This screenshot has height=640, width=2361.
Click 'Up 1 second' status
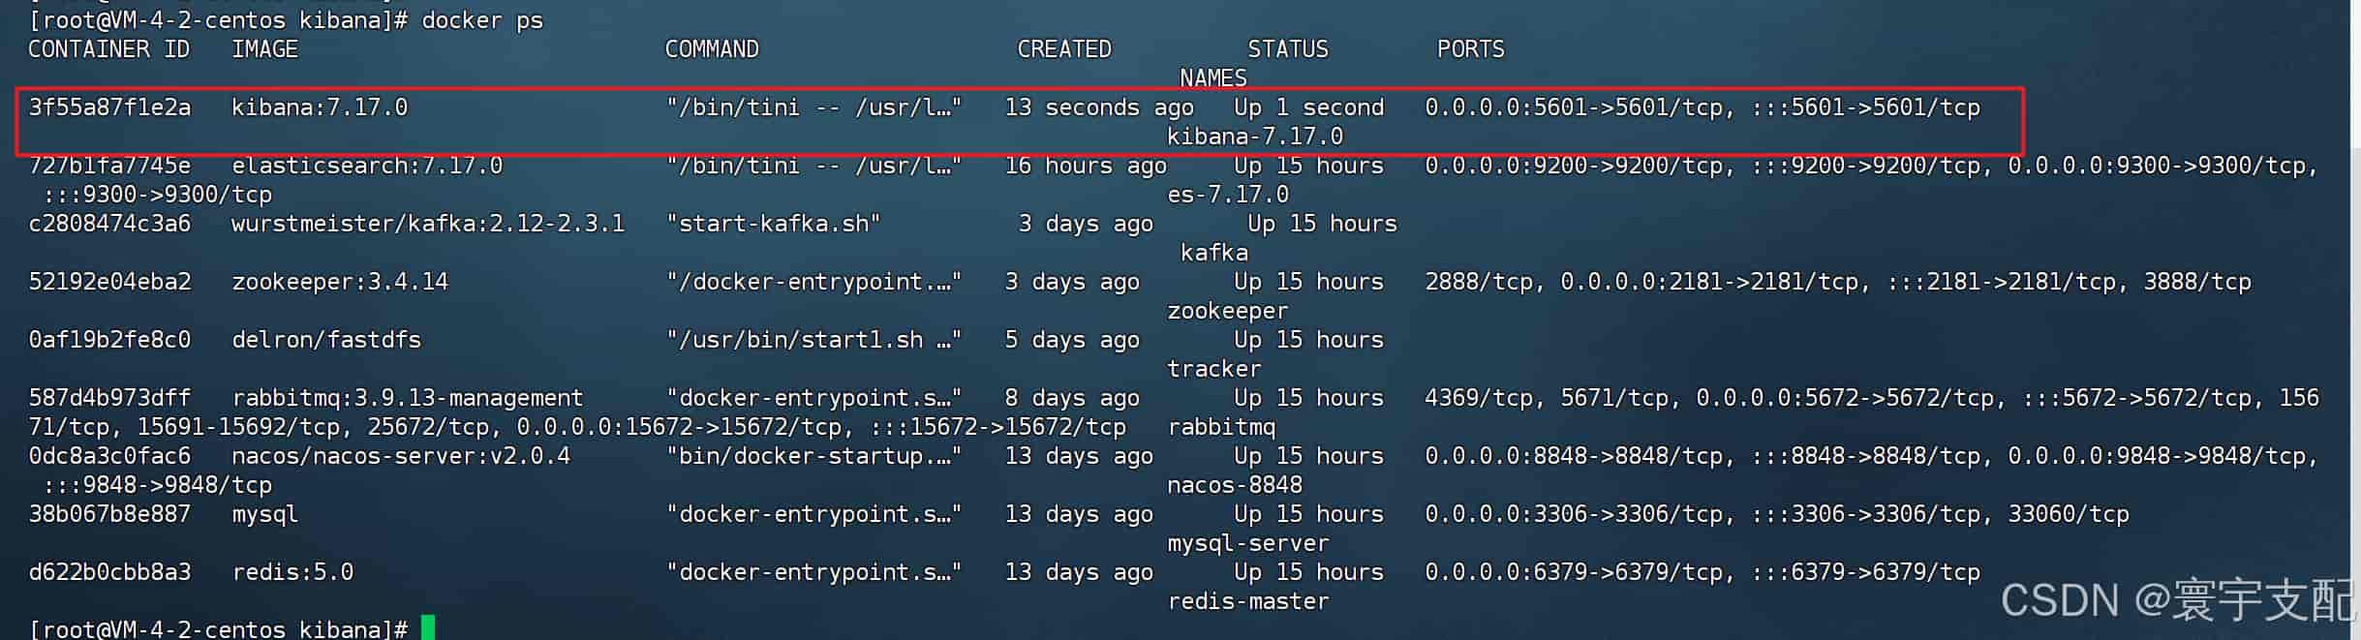[x=1309, y=107]
